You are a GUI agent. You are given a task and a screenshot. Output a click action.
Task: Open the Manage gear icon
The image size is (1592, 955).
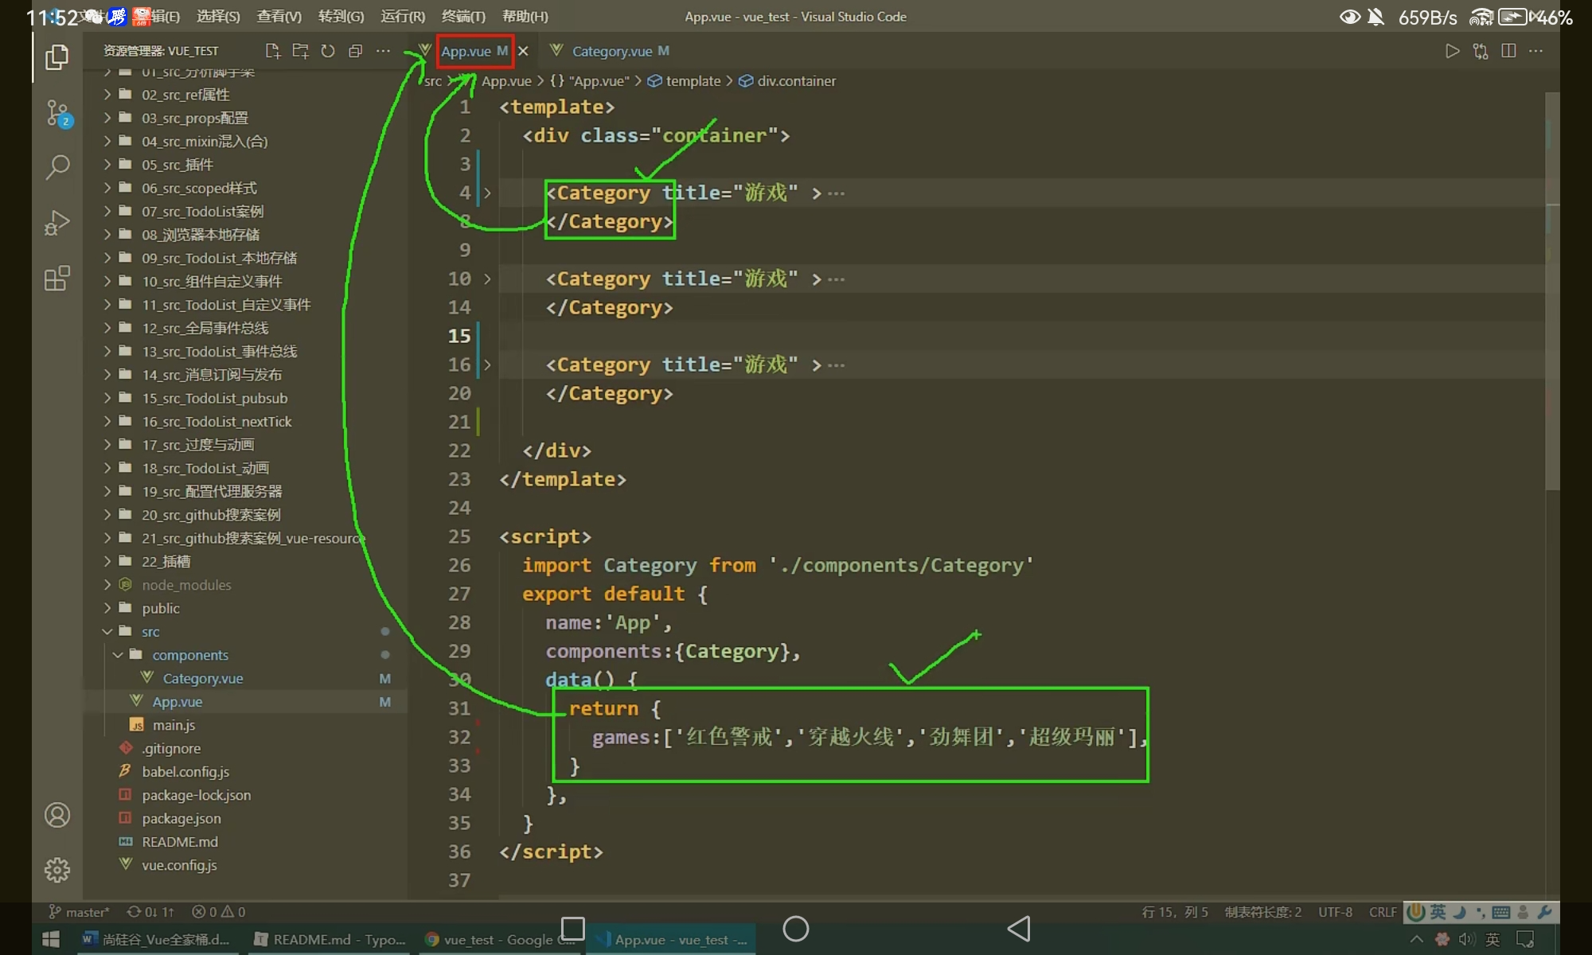click(x=57, y=869)
